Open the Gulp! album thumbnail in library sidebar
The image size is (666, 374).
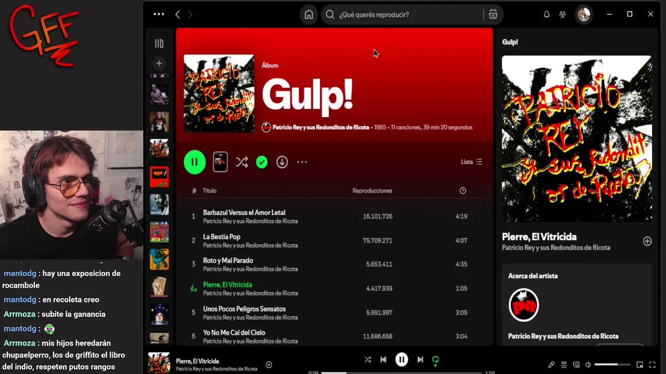(159, 149)
